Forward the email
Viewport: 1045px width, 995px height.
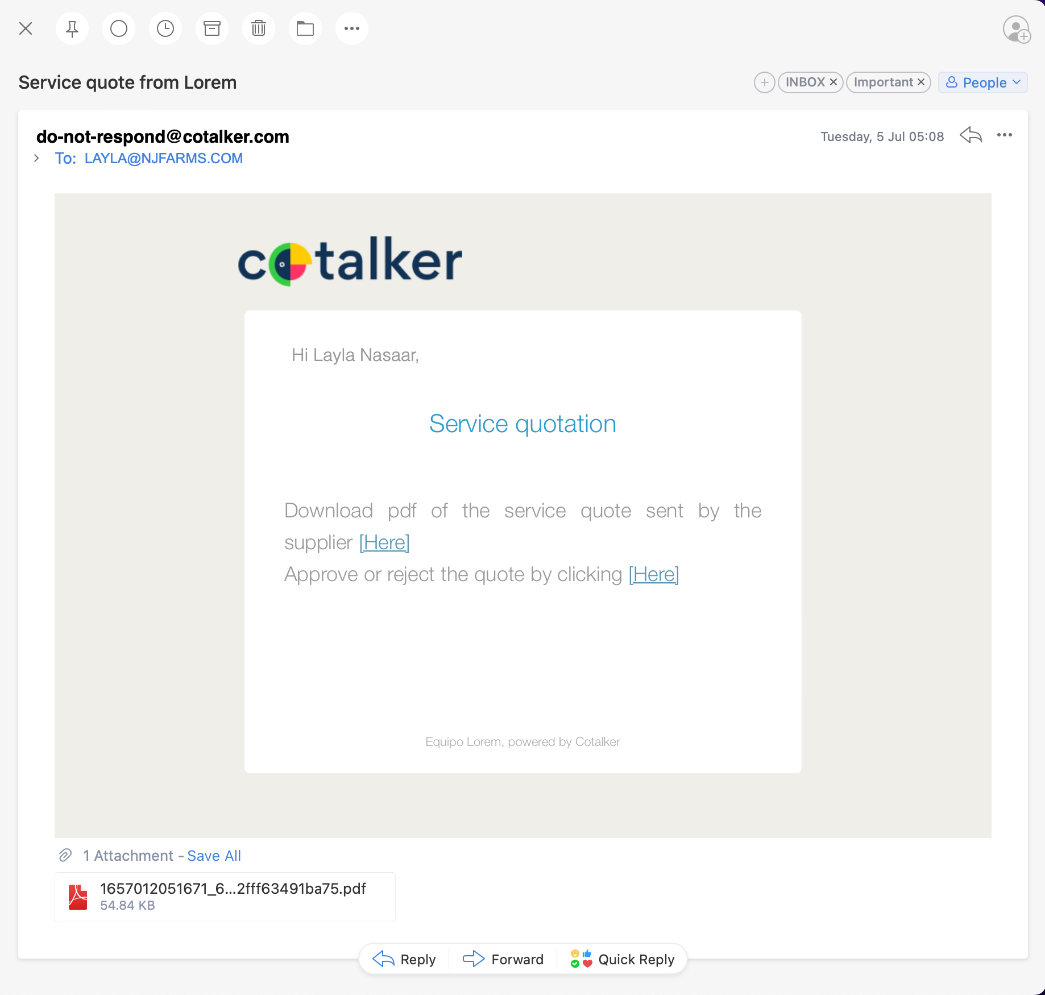pos(503,959)
